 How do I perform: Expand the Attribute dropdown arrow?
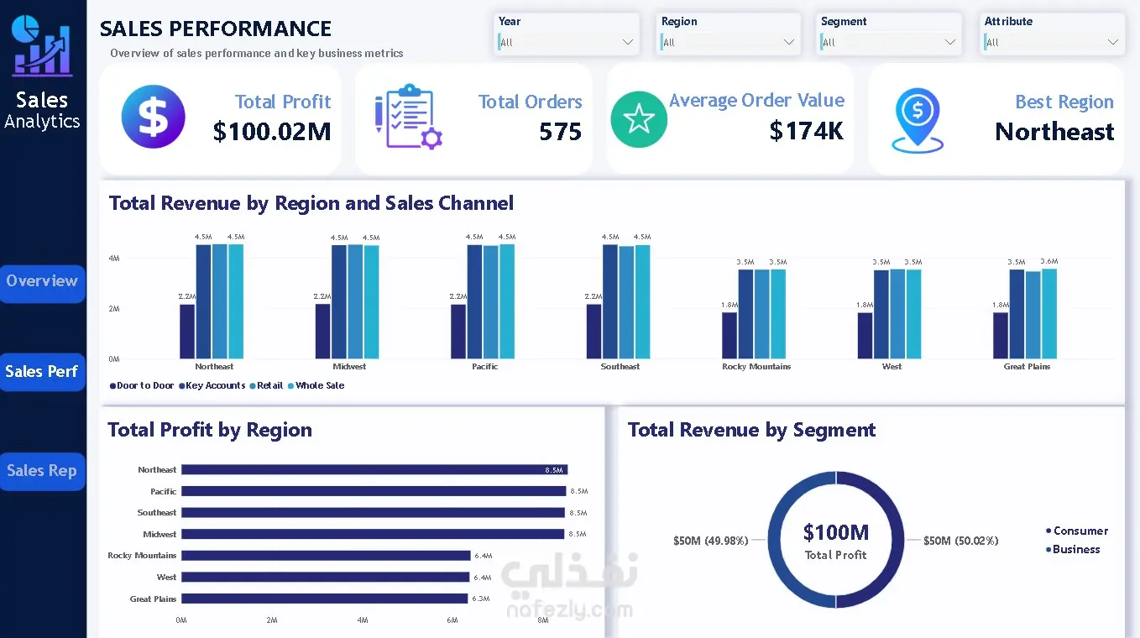pos(1113,42)
